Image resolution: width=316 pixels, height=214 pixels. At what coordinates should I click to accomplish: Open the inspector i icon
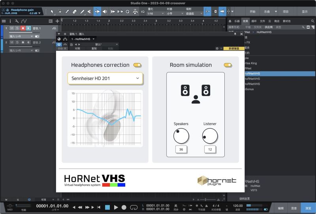pyautogui.click(x=10, y=21)
